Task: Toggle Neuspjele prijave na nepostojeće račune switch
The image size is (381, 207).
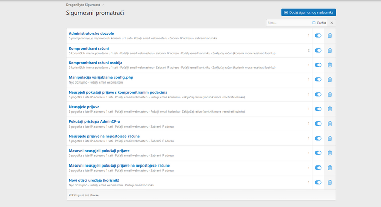Action: pyautogui.click(x=318, y=139)
